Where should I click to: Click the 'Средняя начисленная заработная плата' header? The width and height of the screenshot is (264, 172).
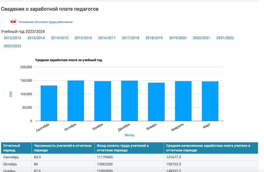click(x=211, y=148)
